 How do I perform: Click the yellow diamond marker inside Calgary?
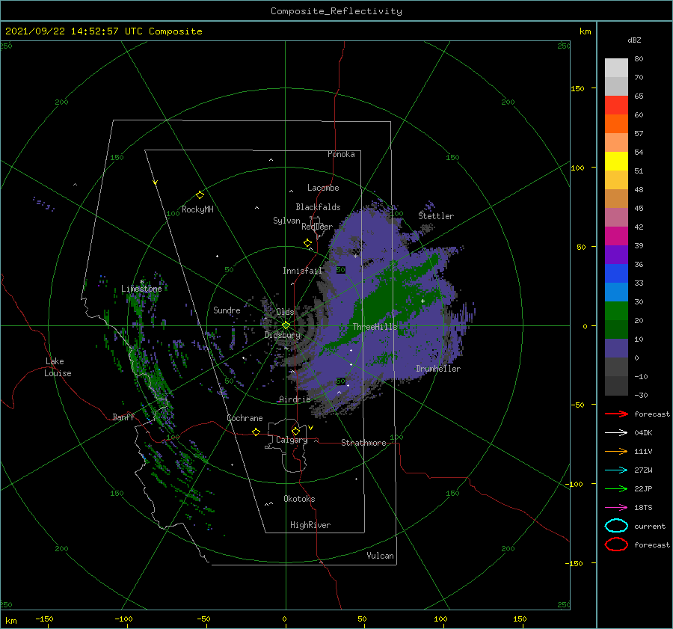295,431
